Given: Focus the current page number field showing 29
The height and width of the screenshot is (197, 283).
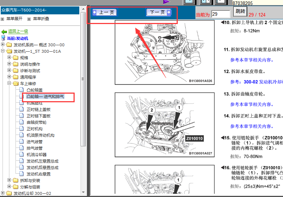Looking at the screenshot, I should pyautogui.click(x=221, y=14).
